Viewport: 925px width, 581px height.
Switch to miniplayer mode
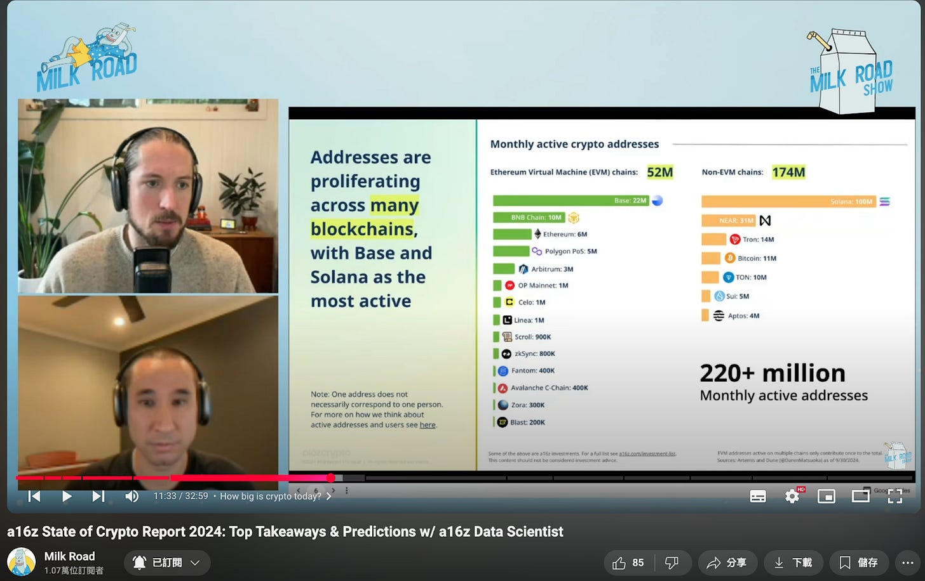827,497
